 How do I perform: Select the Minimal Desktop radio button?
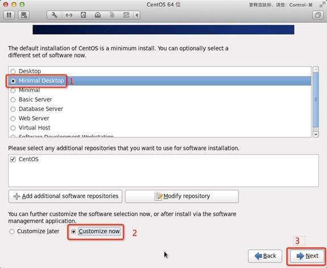(x=13, y=81)
